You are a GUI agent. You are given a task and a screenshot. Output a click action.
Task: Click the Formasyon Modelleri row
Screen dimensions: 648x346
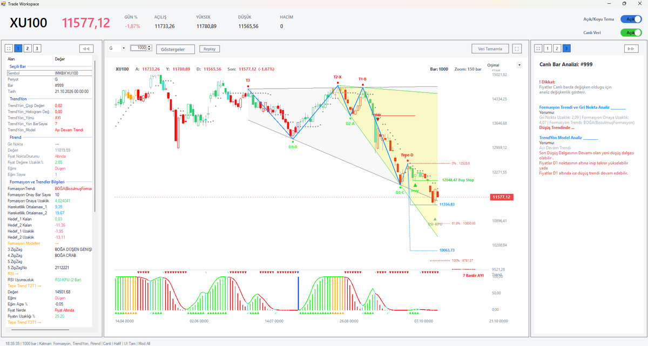coord(50,243)
